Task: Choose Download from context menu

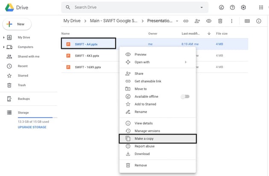Action: click(x=158, y=154)
